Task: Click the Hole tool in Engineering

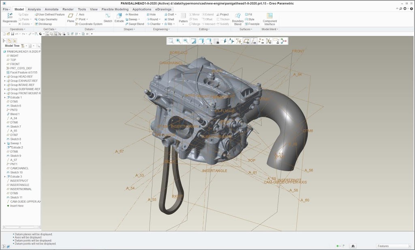Action: 151,14
